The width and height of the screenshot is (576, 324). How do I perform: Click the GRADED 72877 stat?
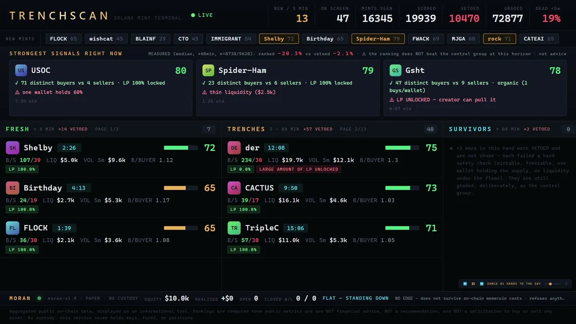[508, 15]
